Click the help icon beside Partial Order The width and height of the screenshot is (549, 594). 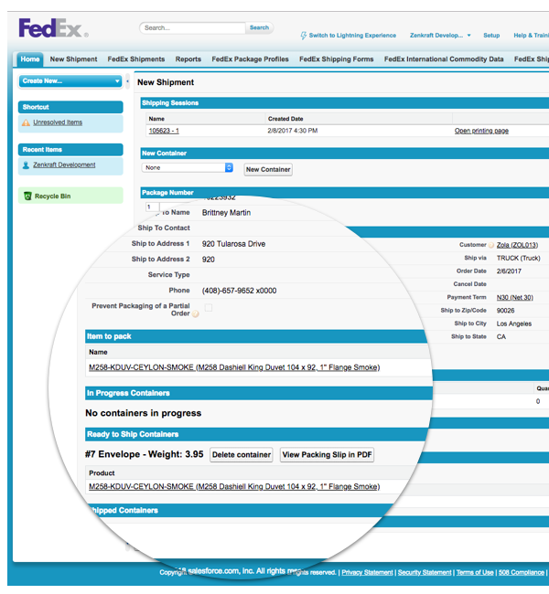(196, 313)
